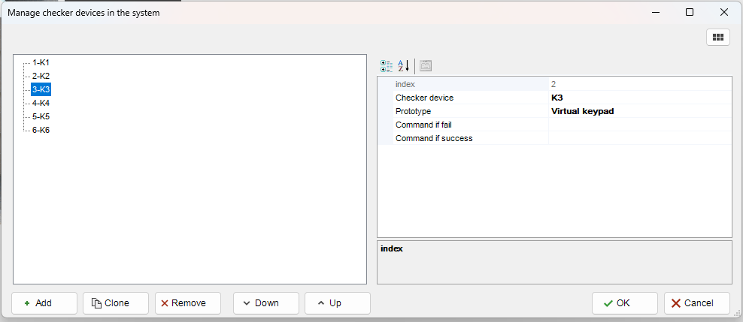743x322 pixels.
Task: Move selected device Down
Action: 266,303
